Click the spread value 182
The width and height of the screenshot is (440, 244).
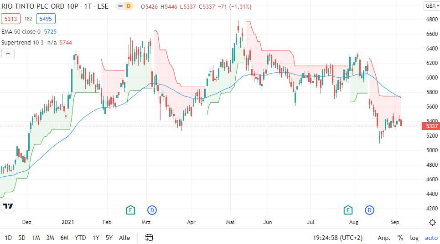click(28, 19)
